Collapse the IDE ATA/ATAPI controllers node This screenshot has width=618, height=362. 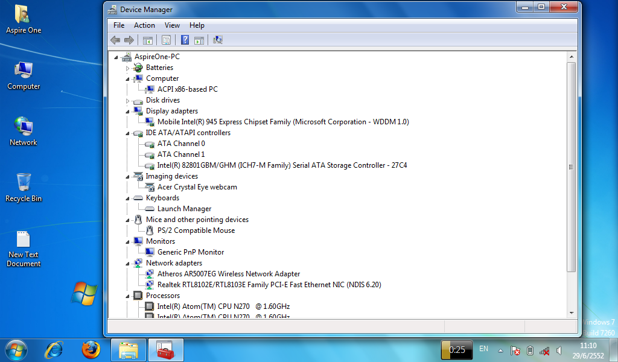click(127, 133)
